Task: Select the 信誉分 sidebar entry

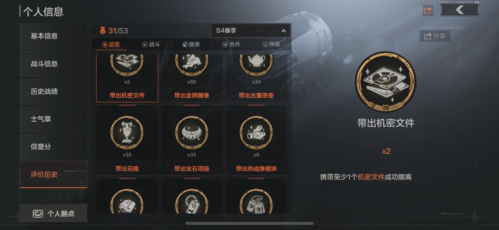Action: (x=53, y=147)
